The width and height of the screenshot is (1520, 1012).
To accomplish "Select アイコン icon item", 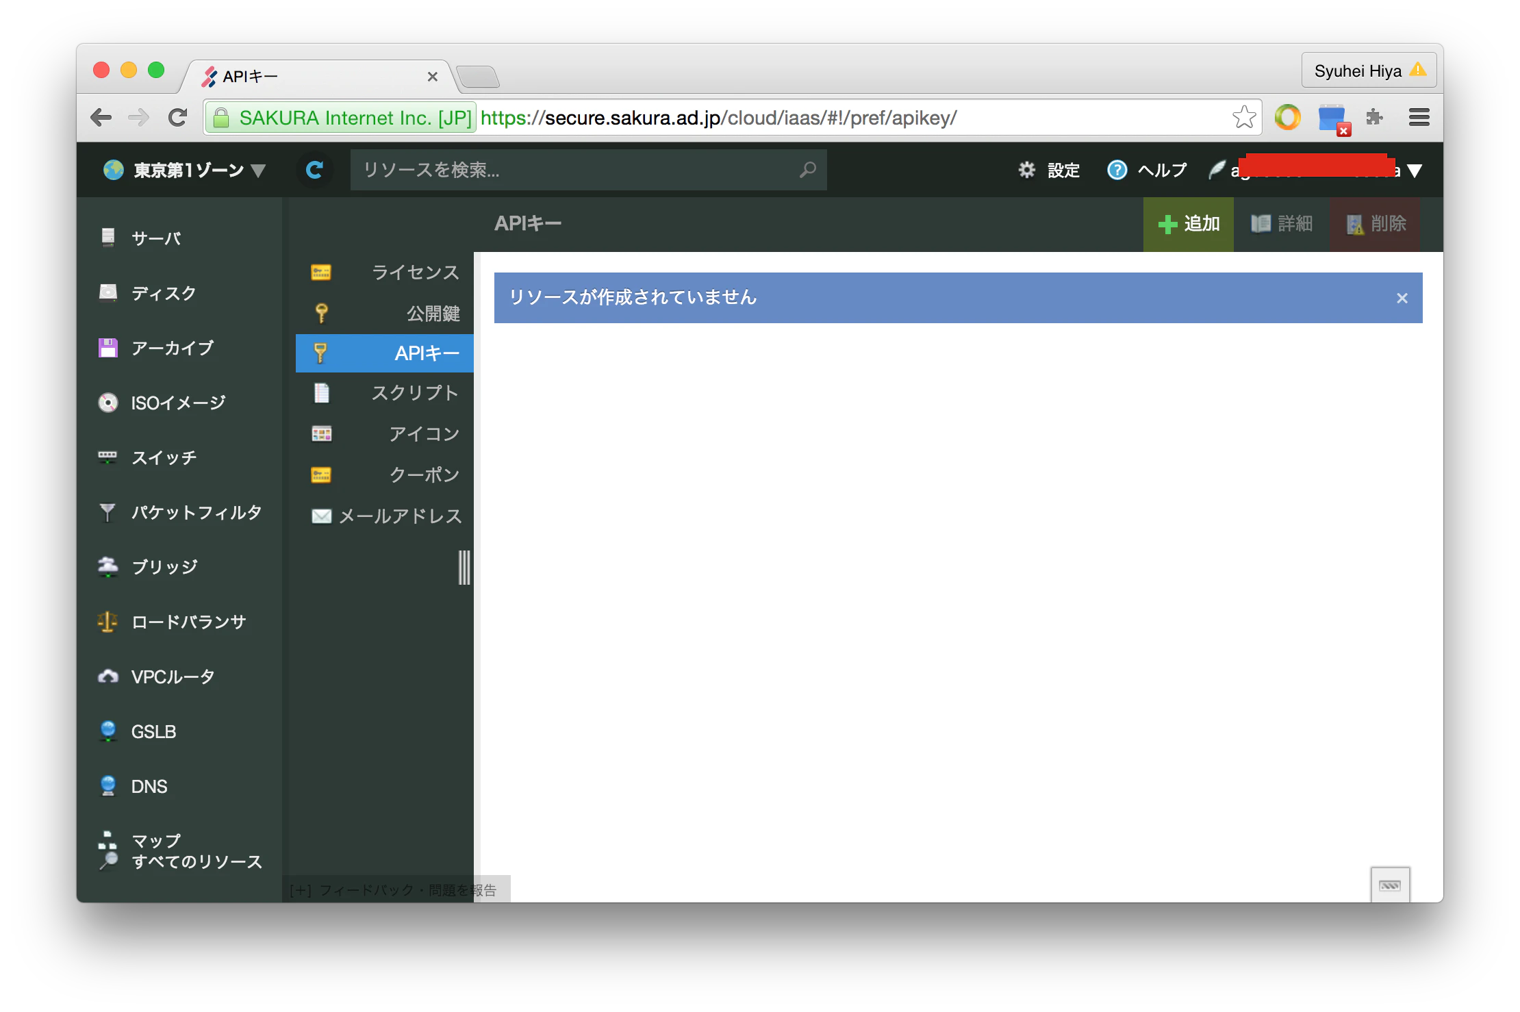I will (385, 433).
